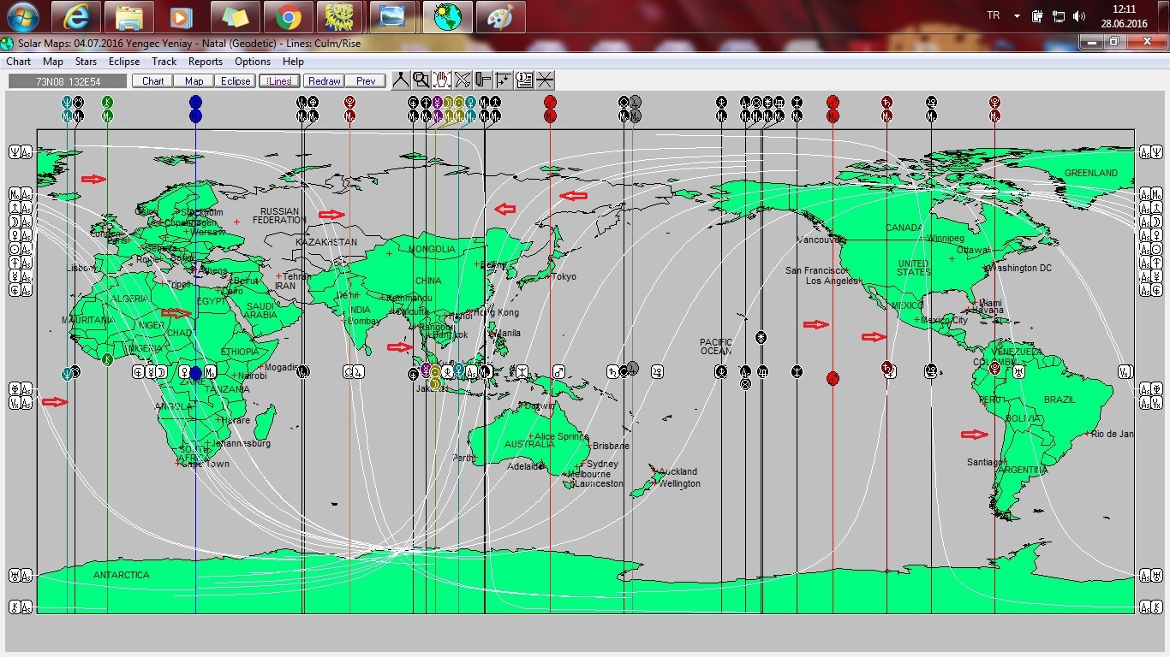This screenshot has width=1170, height=657.
Task: Click the axis-with-arrow toolbar icon
Action: click(x=504, y=80)
